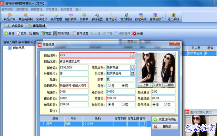Click 退出系统 toolbar icon
Image resolution: width=217 pixels, height=136 pixels.
pos(173,17)
